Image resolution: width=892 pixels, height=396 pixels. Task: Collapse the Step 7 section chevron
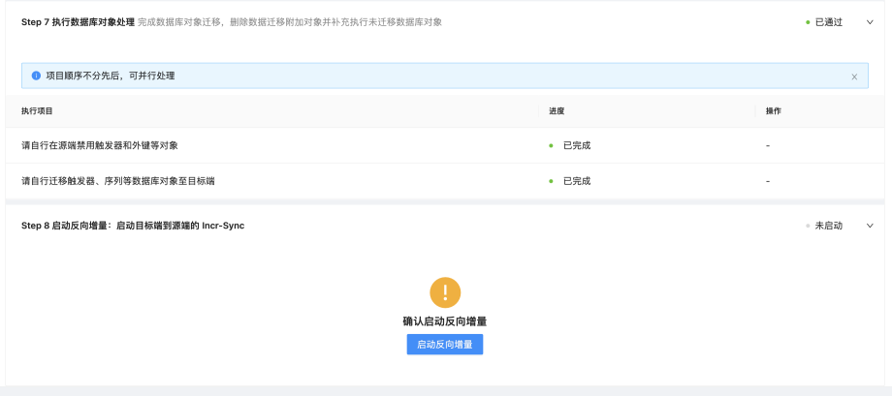[870, 22]
